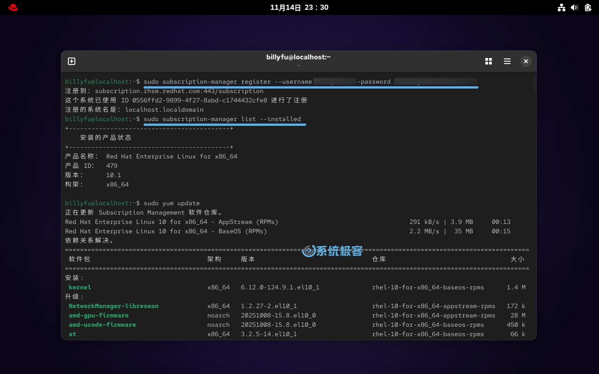599x374 pixels.
Task: Open the terminal hamburger menu
Action: [507, 61]
